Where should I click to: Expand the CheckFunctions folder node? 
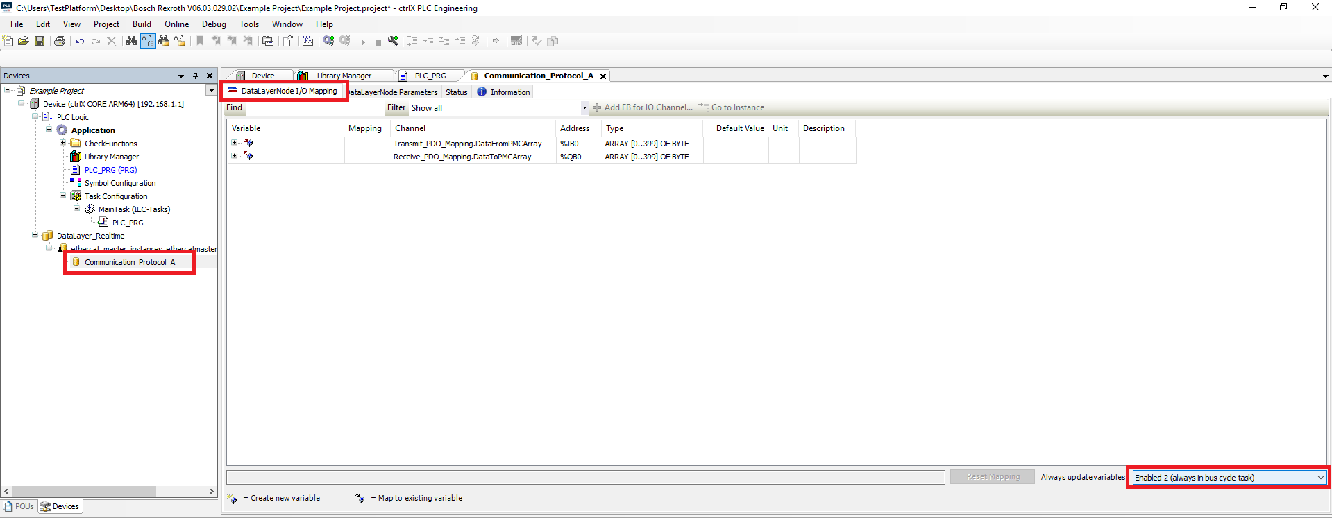[62, 144]
